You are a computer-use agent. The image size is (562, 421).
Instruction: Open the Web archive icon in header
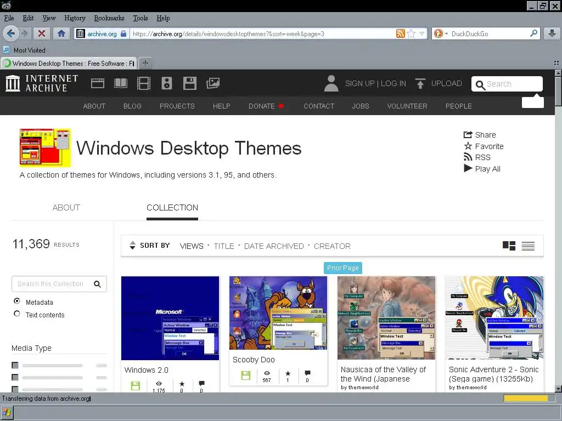point(98,83)
